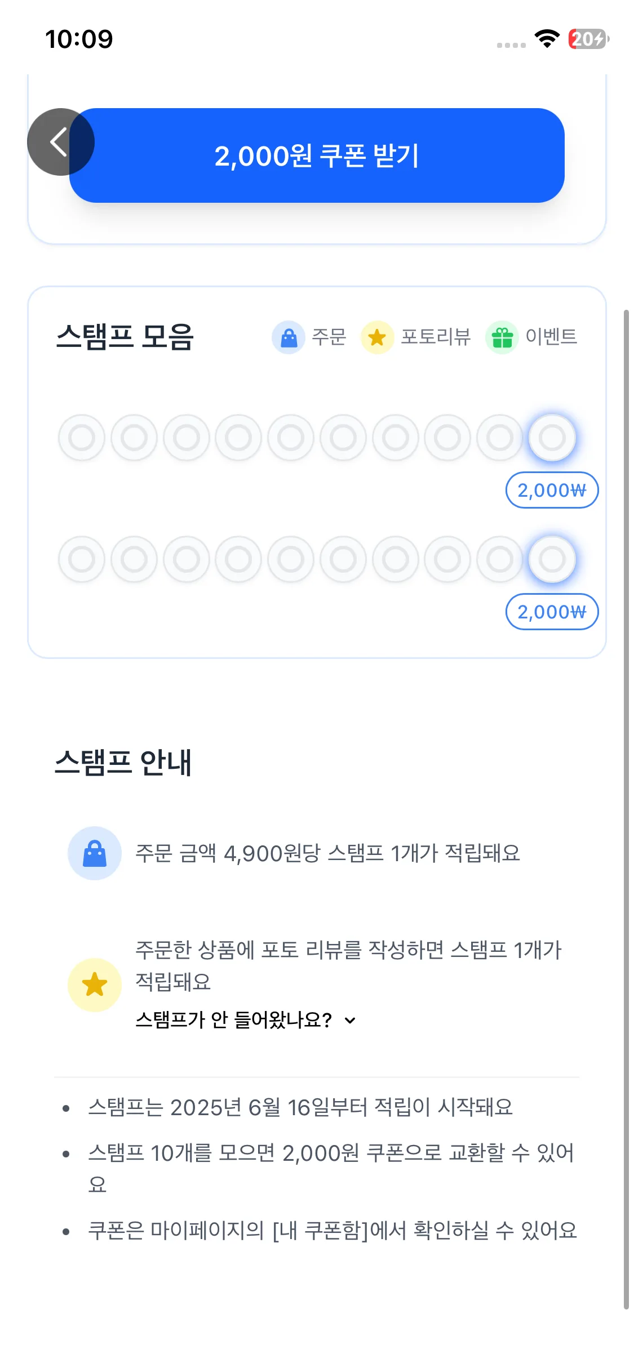Image resolution: width=634 pixels, height=1372 pixels.
Task: Click the vertical scrollbar on the right edge
Action: pyautogui.click(x=626, y=789)
